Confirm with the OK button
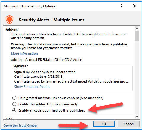142x130 pixels. (x=104, y=124)
